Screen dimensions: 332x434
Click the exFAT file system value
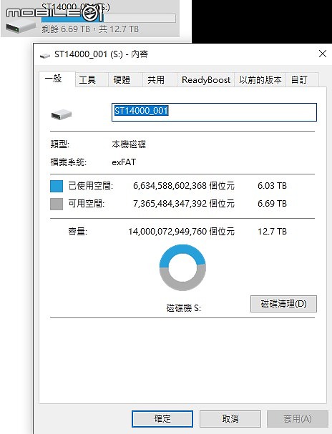point(124,162)
